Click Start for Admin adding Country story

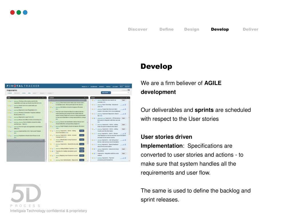[x=124, y=129]
